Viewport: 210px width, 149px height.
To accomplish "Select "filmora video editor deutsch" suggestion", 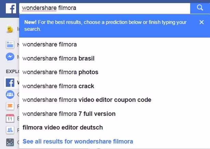I will coord(63,127).
